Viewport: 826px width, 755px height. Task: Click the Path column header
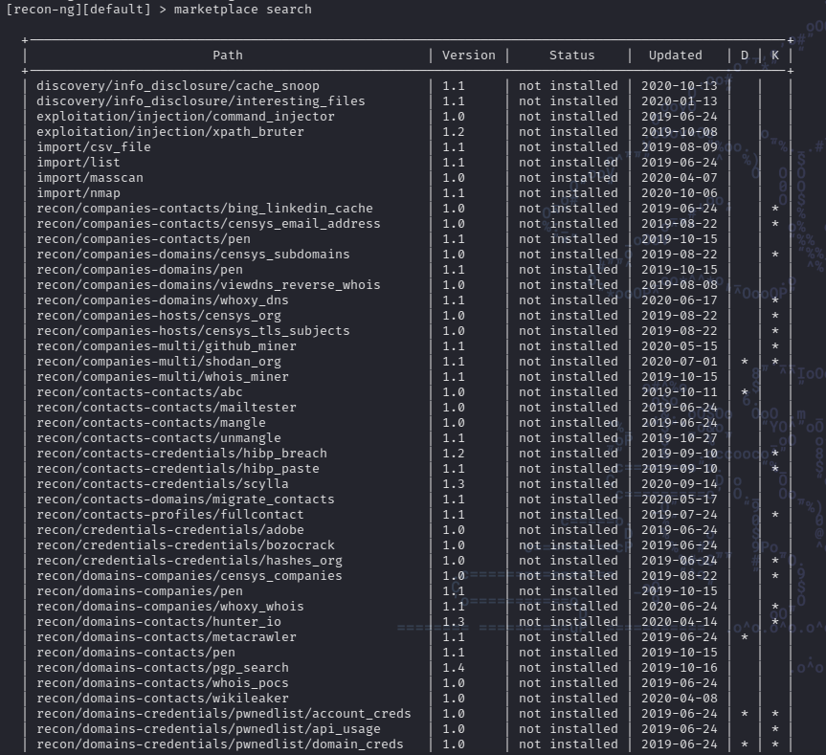pos(228,56)
